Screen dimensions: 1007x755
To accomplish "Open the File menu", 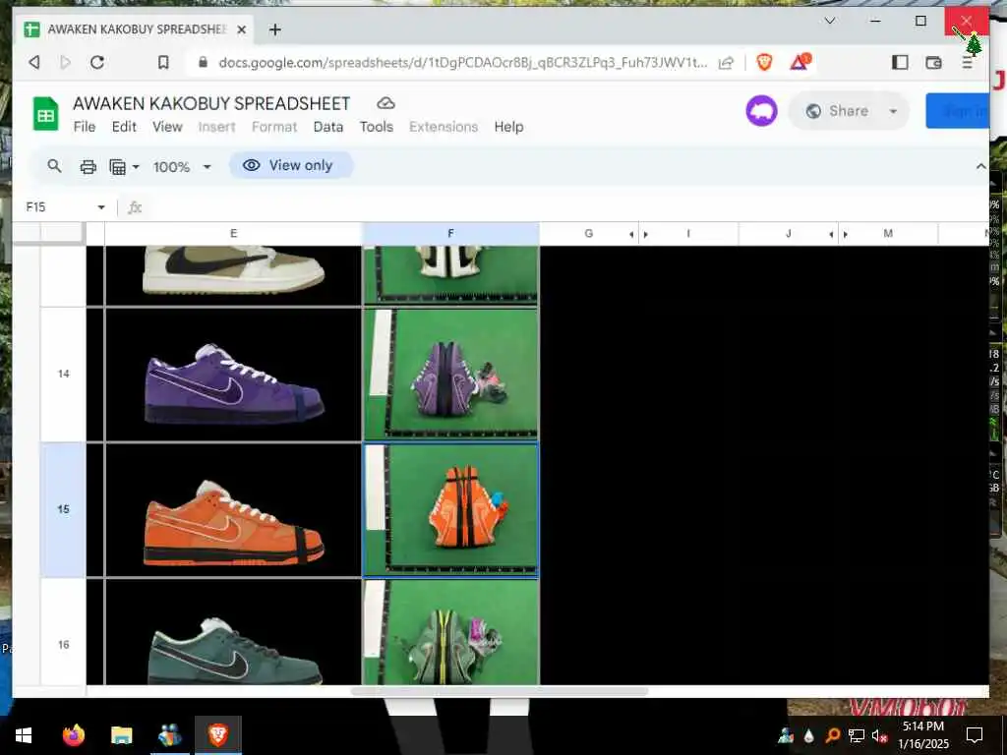I will tap(85, 127).
